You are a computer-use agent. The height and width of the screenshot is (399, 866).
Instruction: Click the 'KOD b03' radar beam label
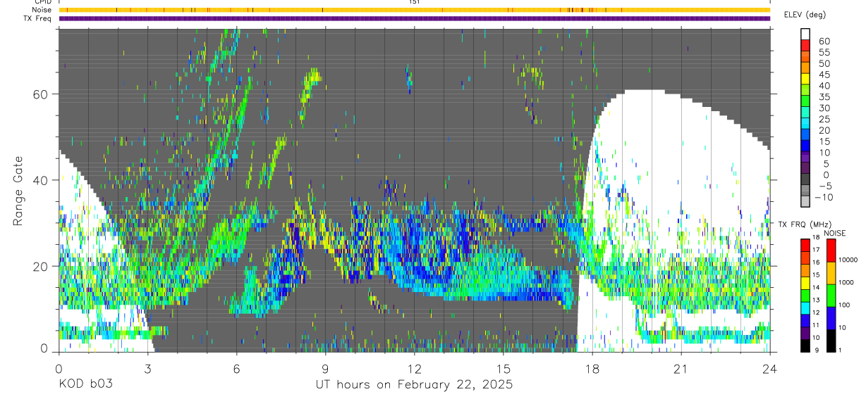pos(85,384)
